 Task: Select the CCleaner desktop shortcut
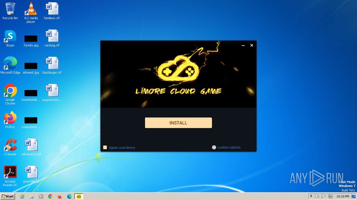coord(10,147)
